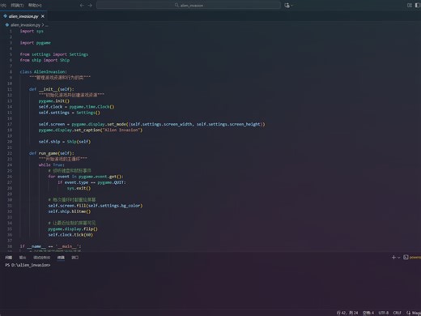The image size is (421, 316).
Task: Click 'self.ship = Ship(self)' line
Action: click(65, 142)
